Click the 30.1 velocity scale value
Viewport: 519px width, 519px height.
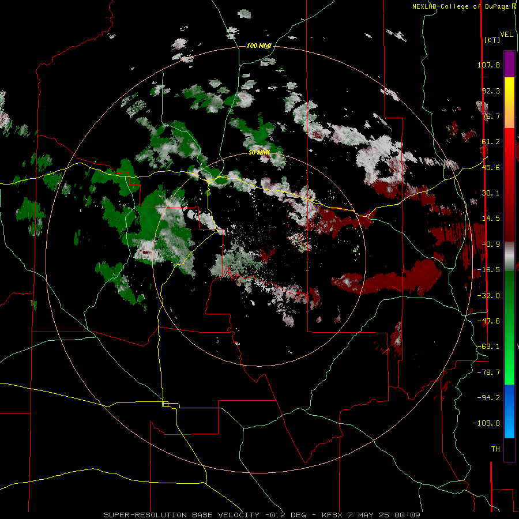[x=491, y=193]
